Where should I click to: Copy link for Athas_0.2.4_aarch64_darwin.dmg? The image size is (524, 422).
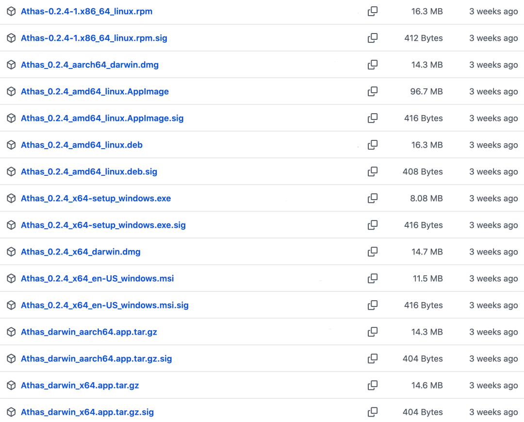click(x=373, y=65)
